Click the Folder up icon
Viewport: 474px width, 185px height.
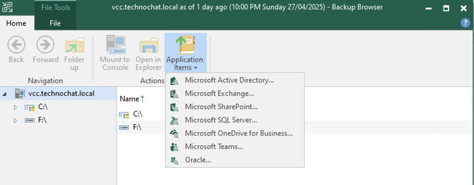tap(74, 45)
